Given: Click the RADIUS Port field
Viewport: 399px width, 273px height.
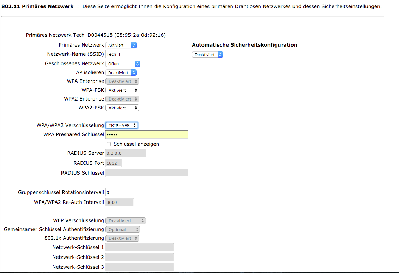Looking at the screenshot, I should click(114, 163).
